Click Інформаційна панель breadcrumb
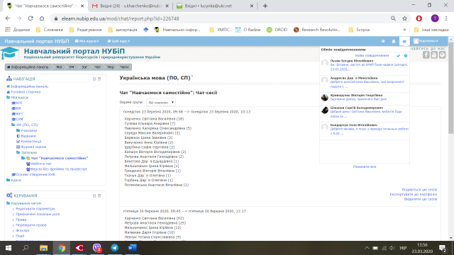 click(x=28, y=67)
